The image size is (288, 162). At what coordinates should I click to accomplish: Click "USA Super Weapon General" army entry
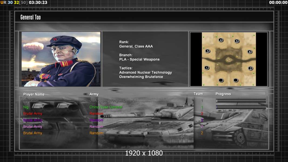(113, 101)
